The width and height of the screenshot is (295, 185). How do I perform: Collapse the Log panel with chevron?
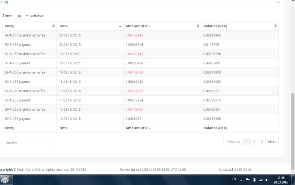(278, 2)
